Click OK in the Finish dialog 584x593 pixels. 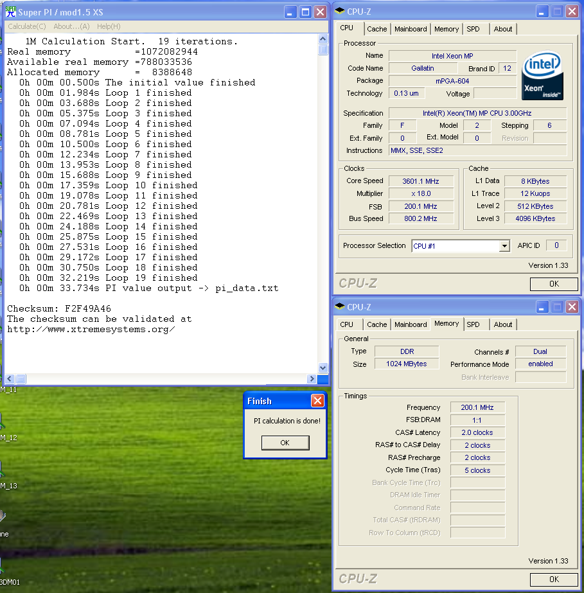click(285, 443)
